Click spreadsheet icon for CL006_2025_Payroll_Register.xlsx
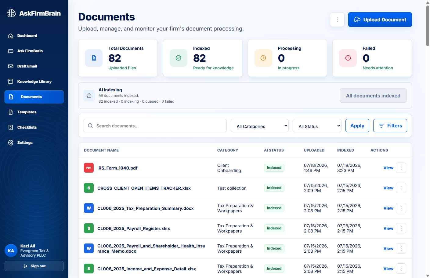 click(x=89, y=228)
